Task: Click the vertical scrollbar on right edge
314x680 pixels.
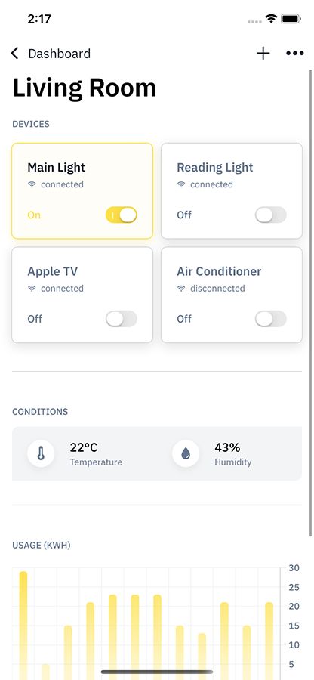Action: pyautogui.click(x=310, y=302)
